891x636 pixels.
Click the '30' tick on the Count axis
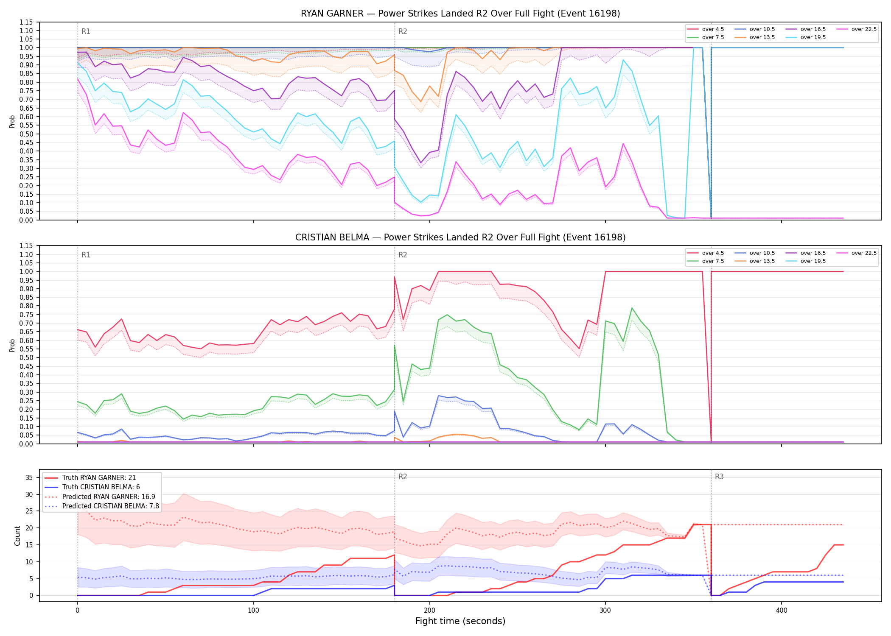[29, 494]
